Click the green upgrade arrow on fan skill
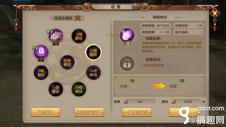 (48, 31)
